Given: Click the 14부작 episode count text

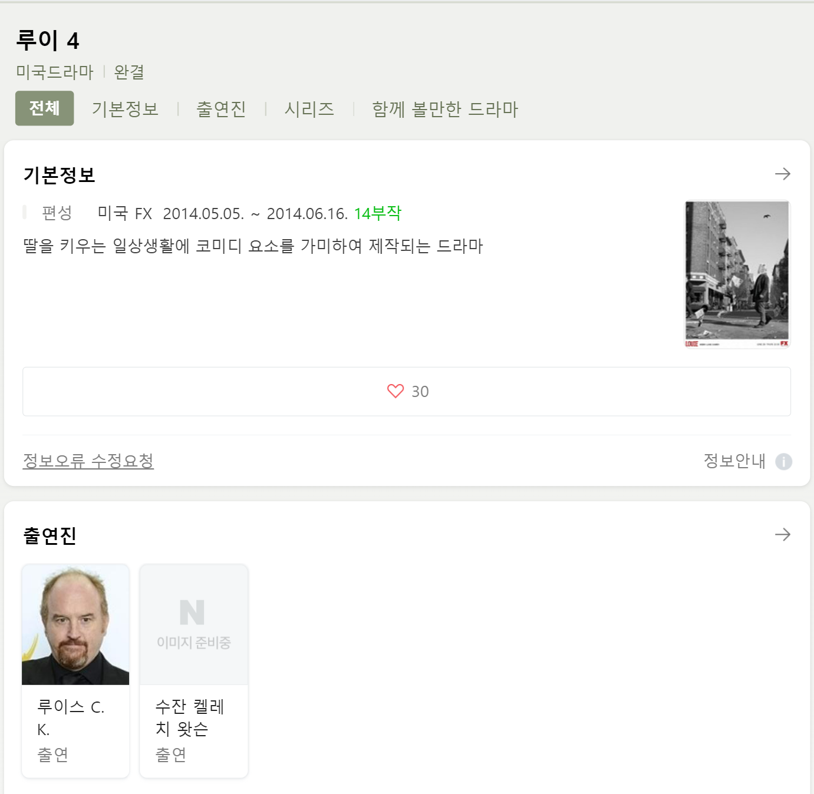Looking at the screenshot, I should tap(377, 213).
